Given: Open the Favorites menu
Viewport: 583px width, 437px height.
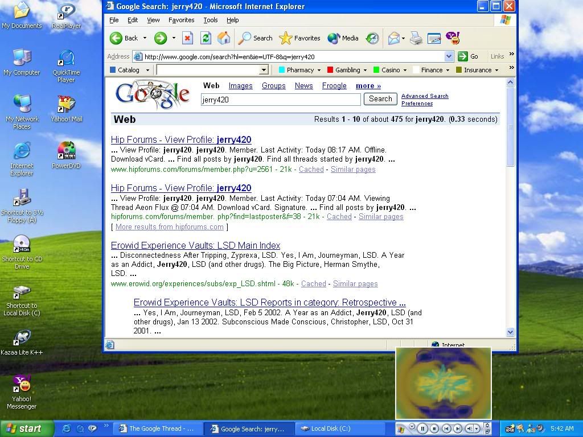Looking at the screenshot, I should (x=182, y=20).
